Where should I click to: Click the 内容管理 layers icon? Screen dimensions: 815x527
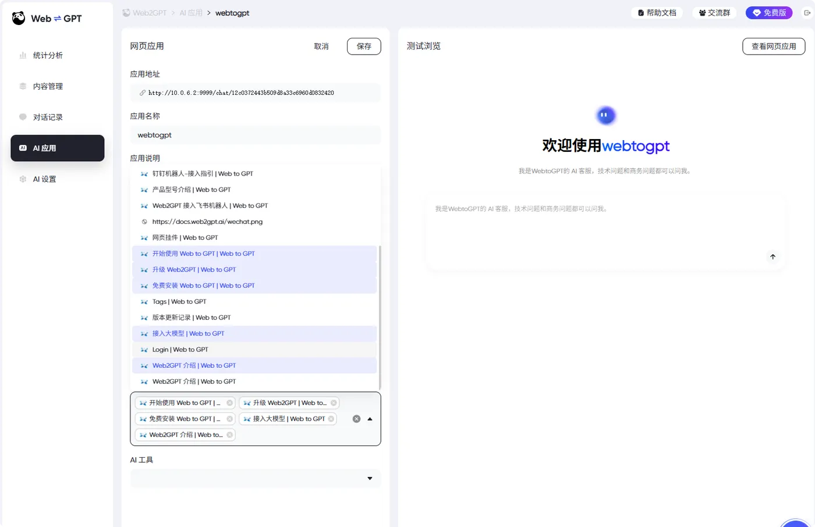coord(23,86)
